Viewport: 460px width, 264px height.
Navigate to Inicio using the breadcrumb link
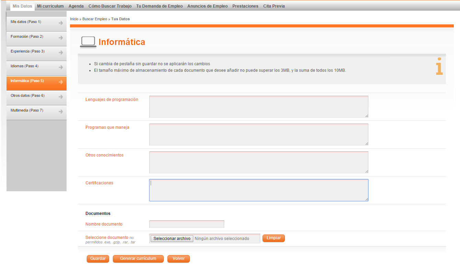pyautogui.click(x=74, y=19)
